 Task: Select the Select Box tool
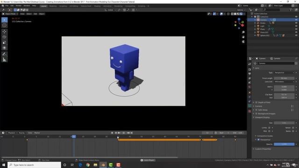point(4,20)
